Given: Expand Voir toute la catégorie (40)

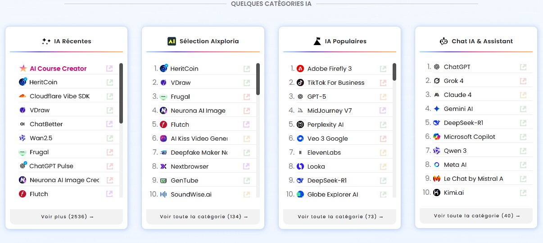Looking at the screenshot, I should coord(476,216).
